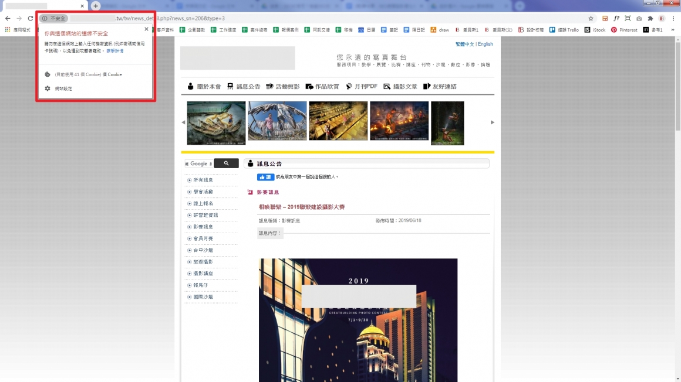The height and width of the screenshot is (382, 681).
Task: Select 學會活動 in the sidebar
Action: pos(203,192)
